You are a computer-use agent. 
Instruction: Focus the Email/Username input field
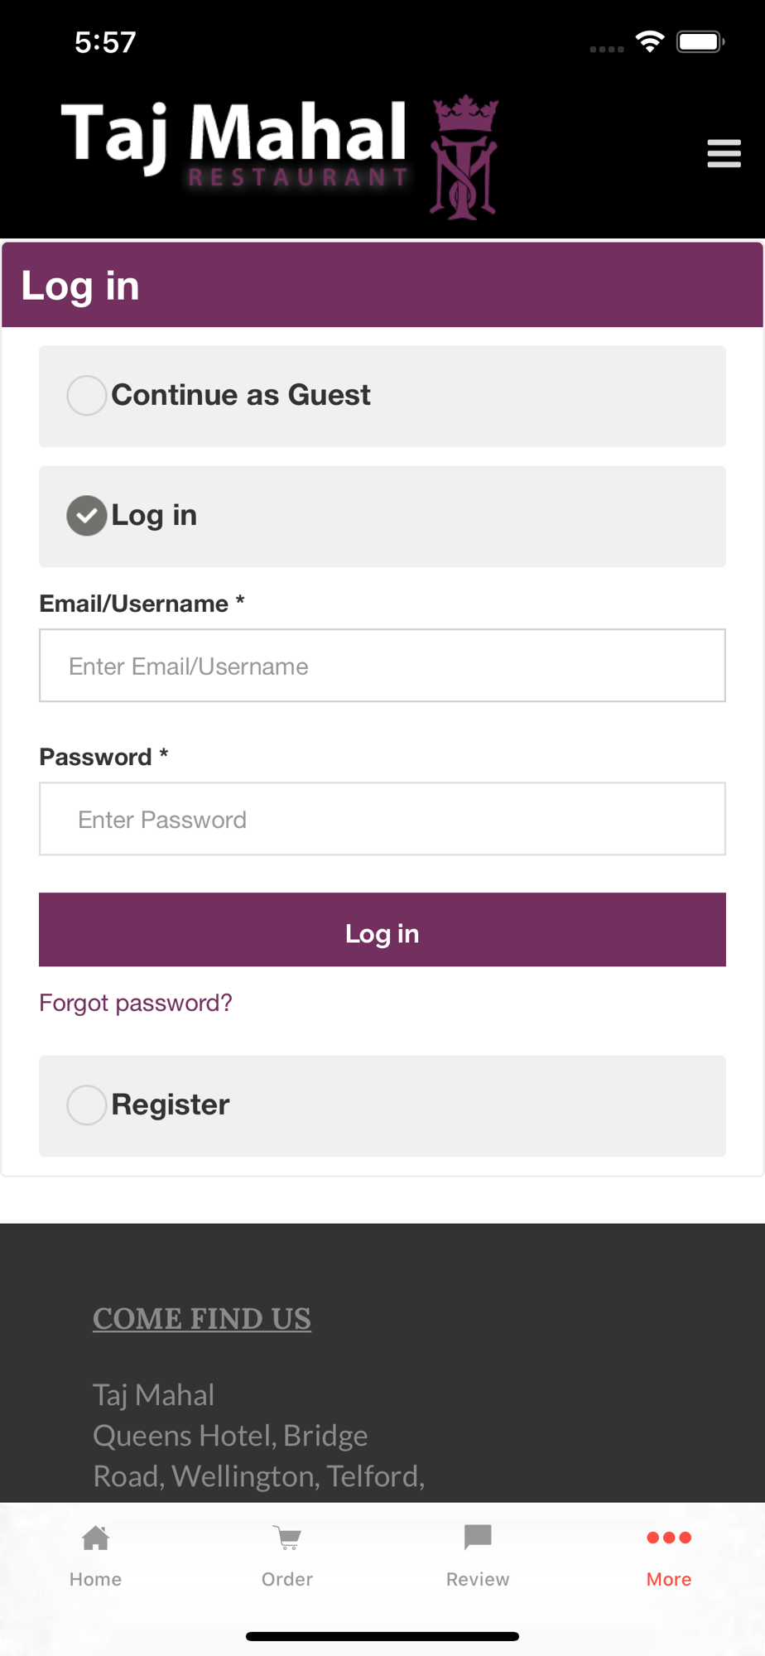coord(382,665)
